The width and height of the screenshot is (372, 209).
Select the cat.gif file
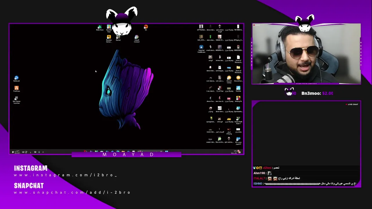[x=210, y=58]
